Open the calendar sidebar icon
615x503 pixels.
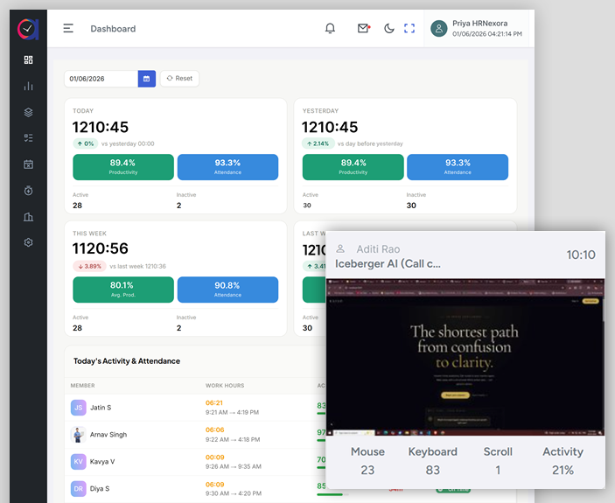coord(28,164)
